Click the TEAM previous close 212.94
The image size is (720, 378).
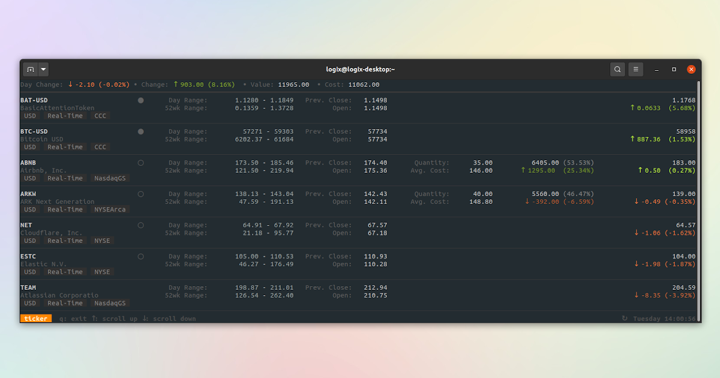pyautogui.click(x=376, y=287)
